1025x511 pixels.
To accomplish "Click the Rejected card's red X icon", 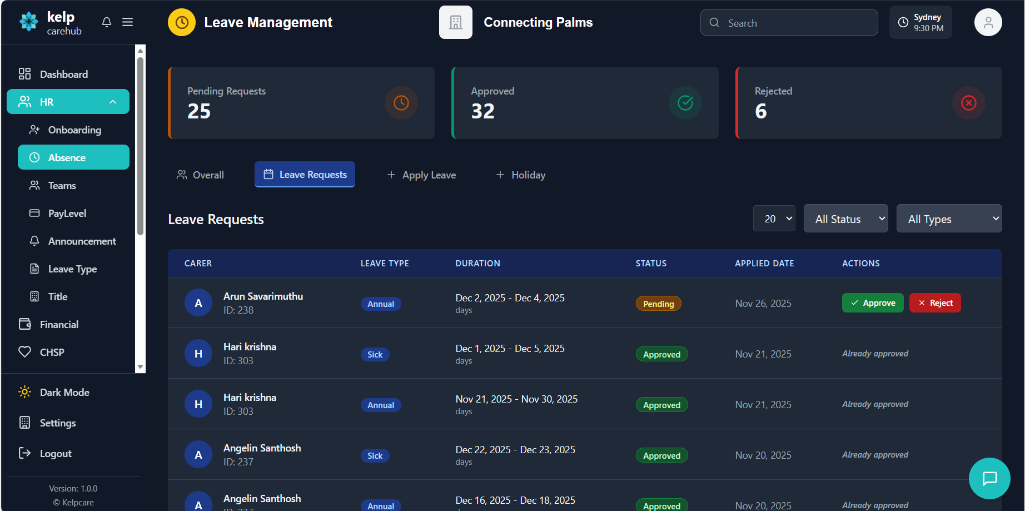I will [x=968, y=103].
